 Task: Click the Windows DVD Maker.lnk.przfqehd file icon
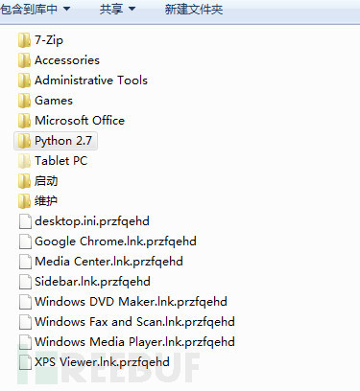(25, 302)
